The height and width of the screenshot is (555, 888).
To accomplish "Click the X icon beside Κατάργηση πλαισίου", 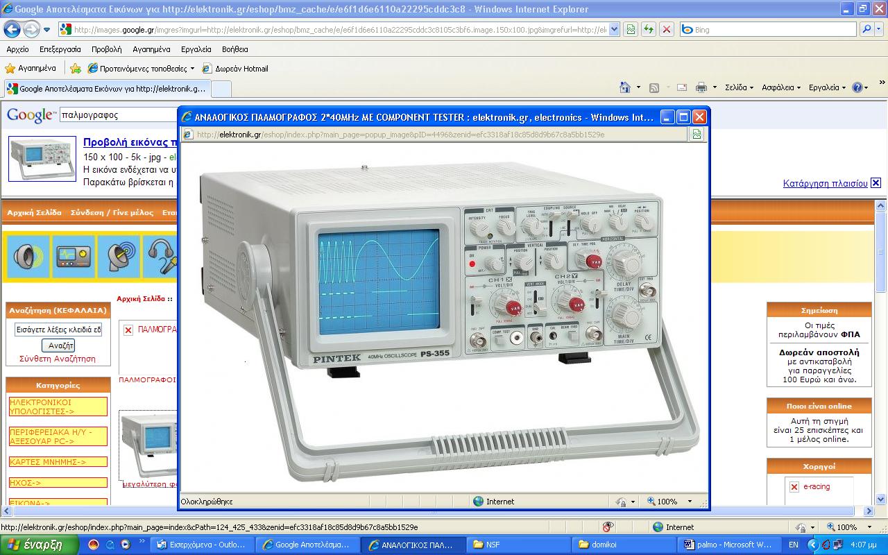I will pos(876,183).
